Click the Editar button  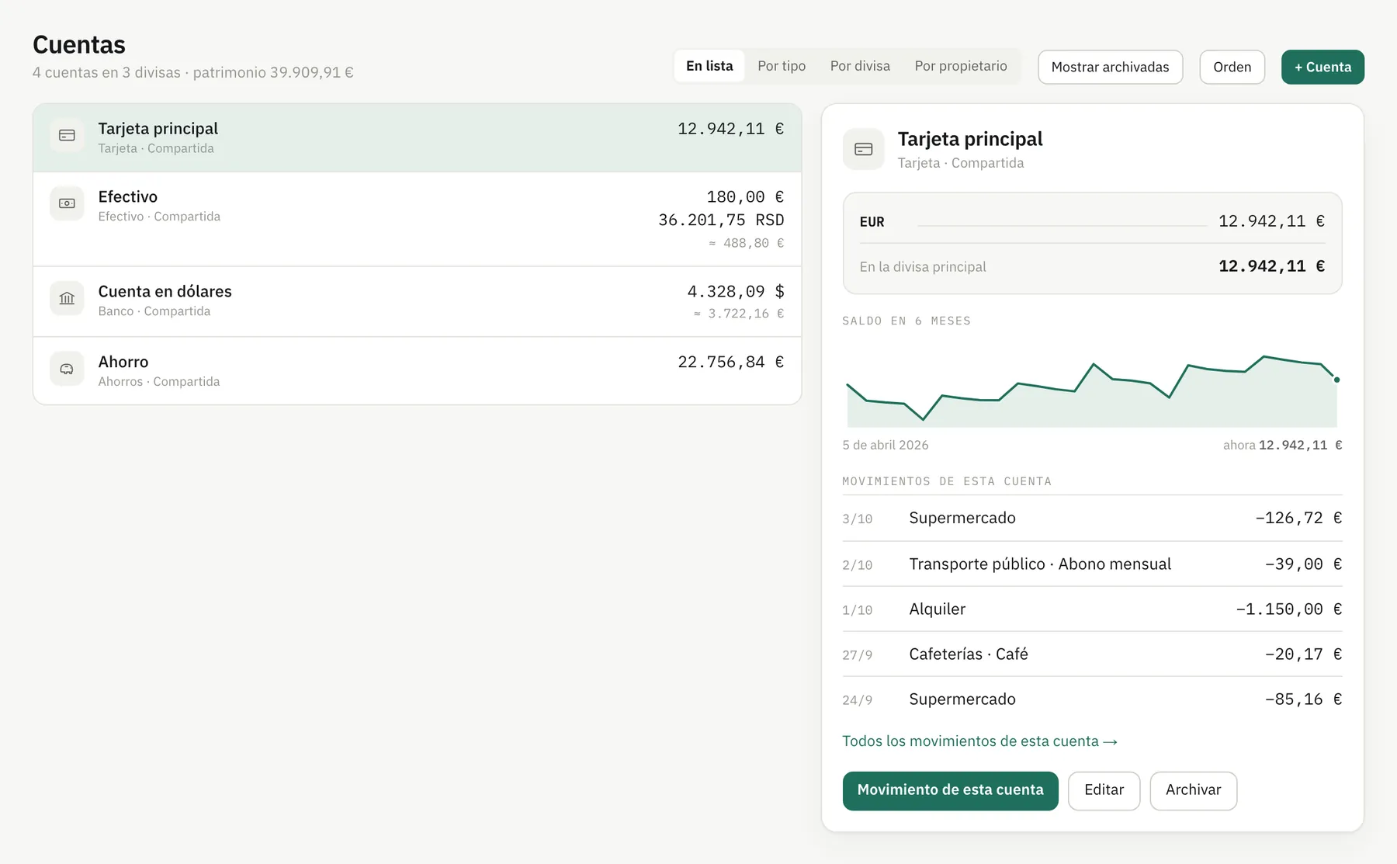[1104, 790]
